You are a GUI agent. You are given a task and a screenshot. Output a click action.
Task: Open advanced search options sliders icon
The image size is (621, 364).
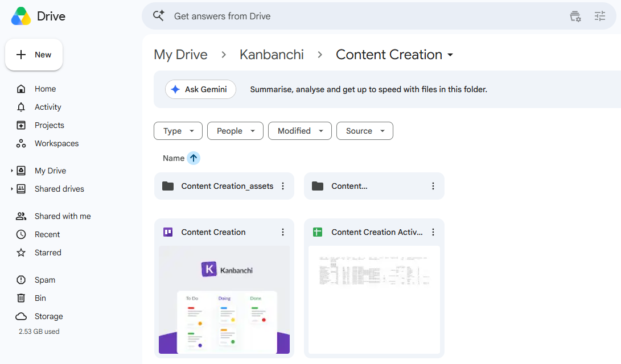pos(600,16)
